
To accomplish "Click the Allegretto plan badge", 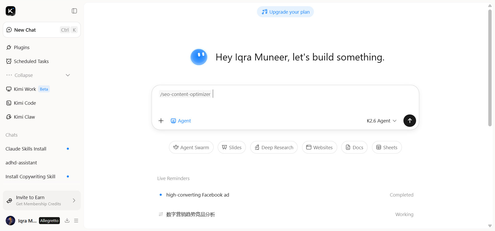I will [x=49, y=220].
